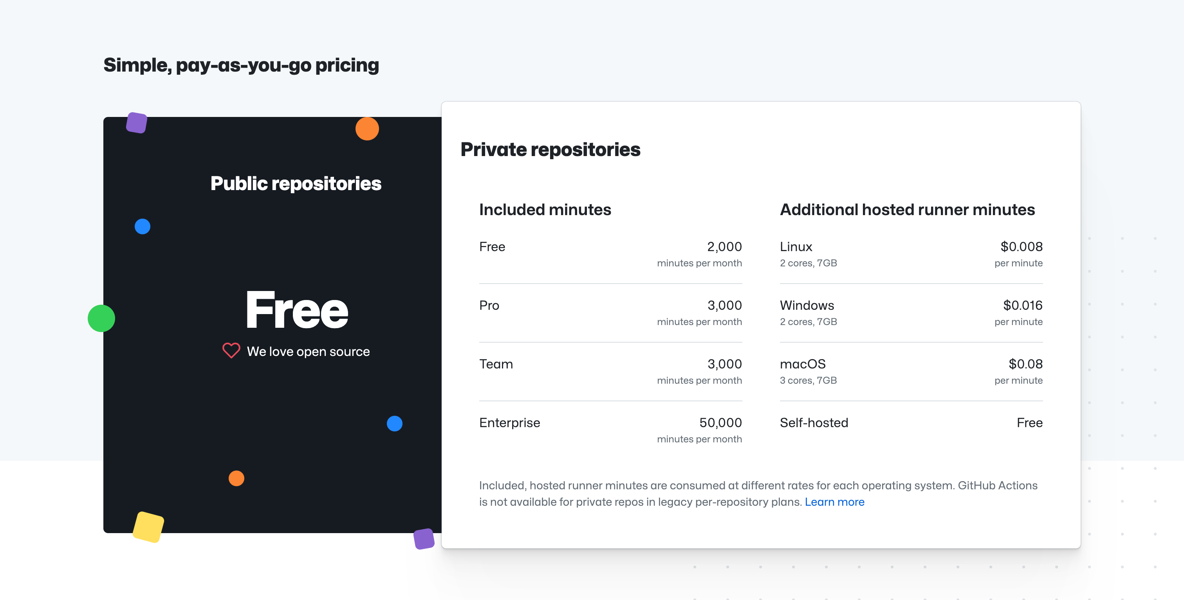1184x600 pixels.
Task: Click the macOS runner row label
Action: pyautogui.click(x=803, y=364)
